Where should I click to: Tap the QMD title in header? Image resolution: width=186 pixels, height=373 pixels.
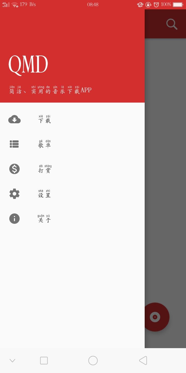coord(28,64)
